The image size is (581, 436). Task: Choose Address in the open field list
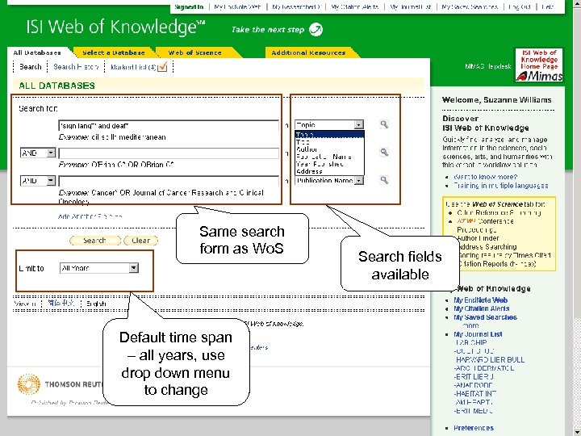329,171
